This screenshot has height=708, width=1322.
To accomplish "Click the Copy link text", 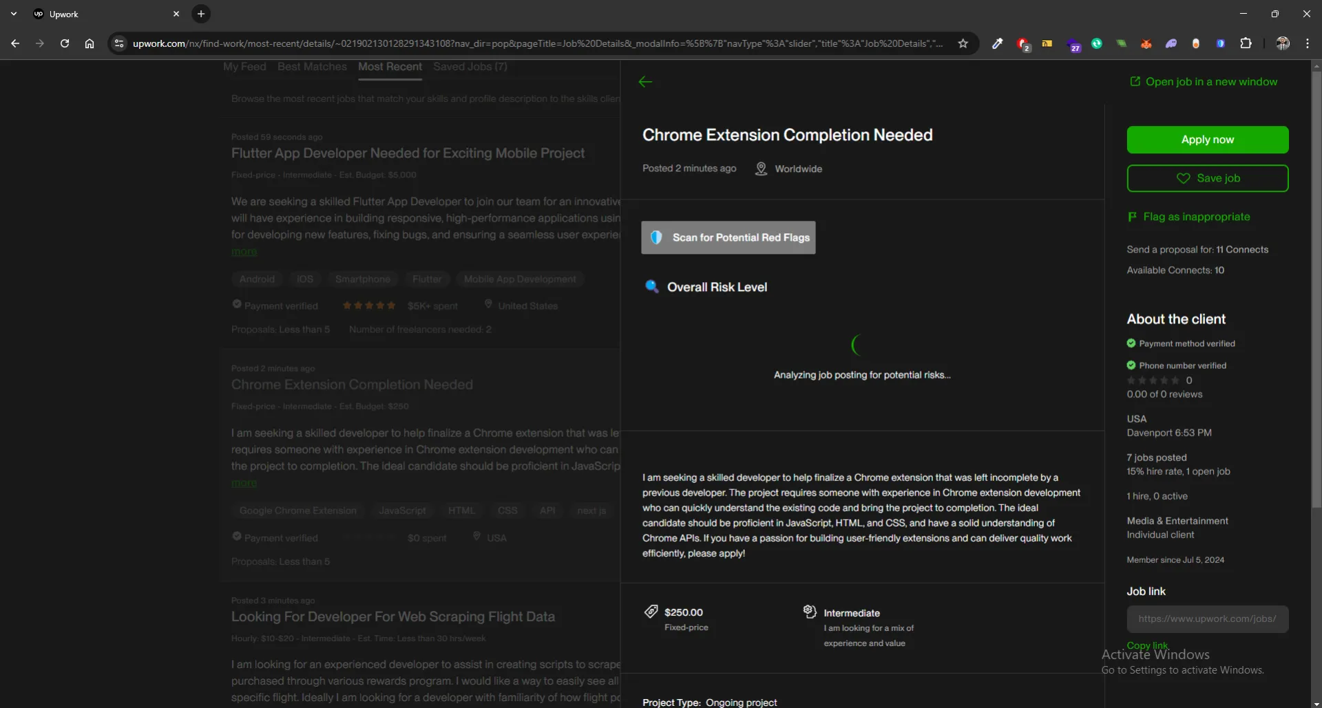I will pyautogui.click(x=1147, y=645).
